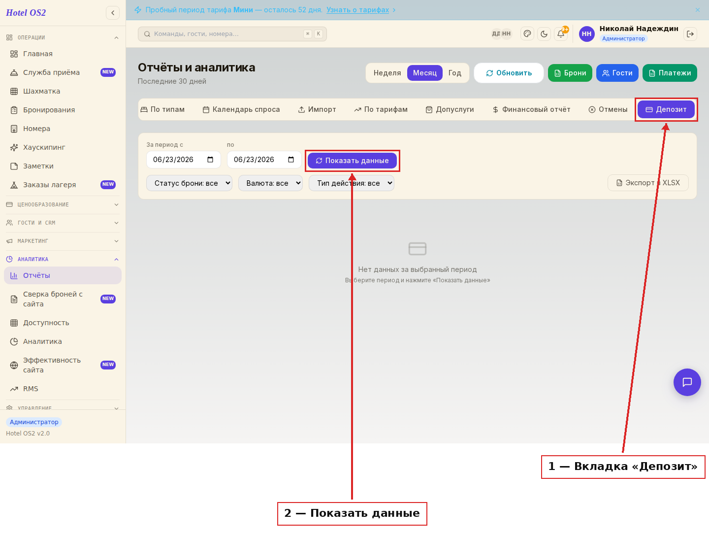The height and width of the screenshot is (537, 709).
Task: Expand Ценообразование section
Action: [x=63, y=204]
